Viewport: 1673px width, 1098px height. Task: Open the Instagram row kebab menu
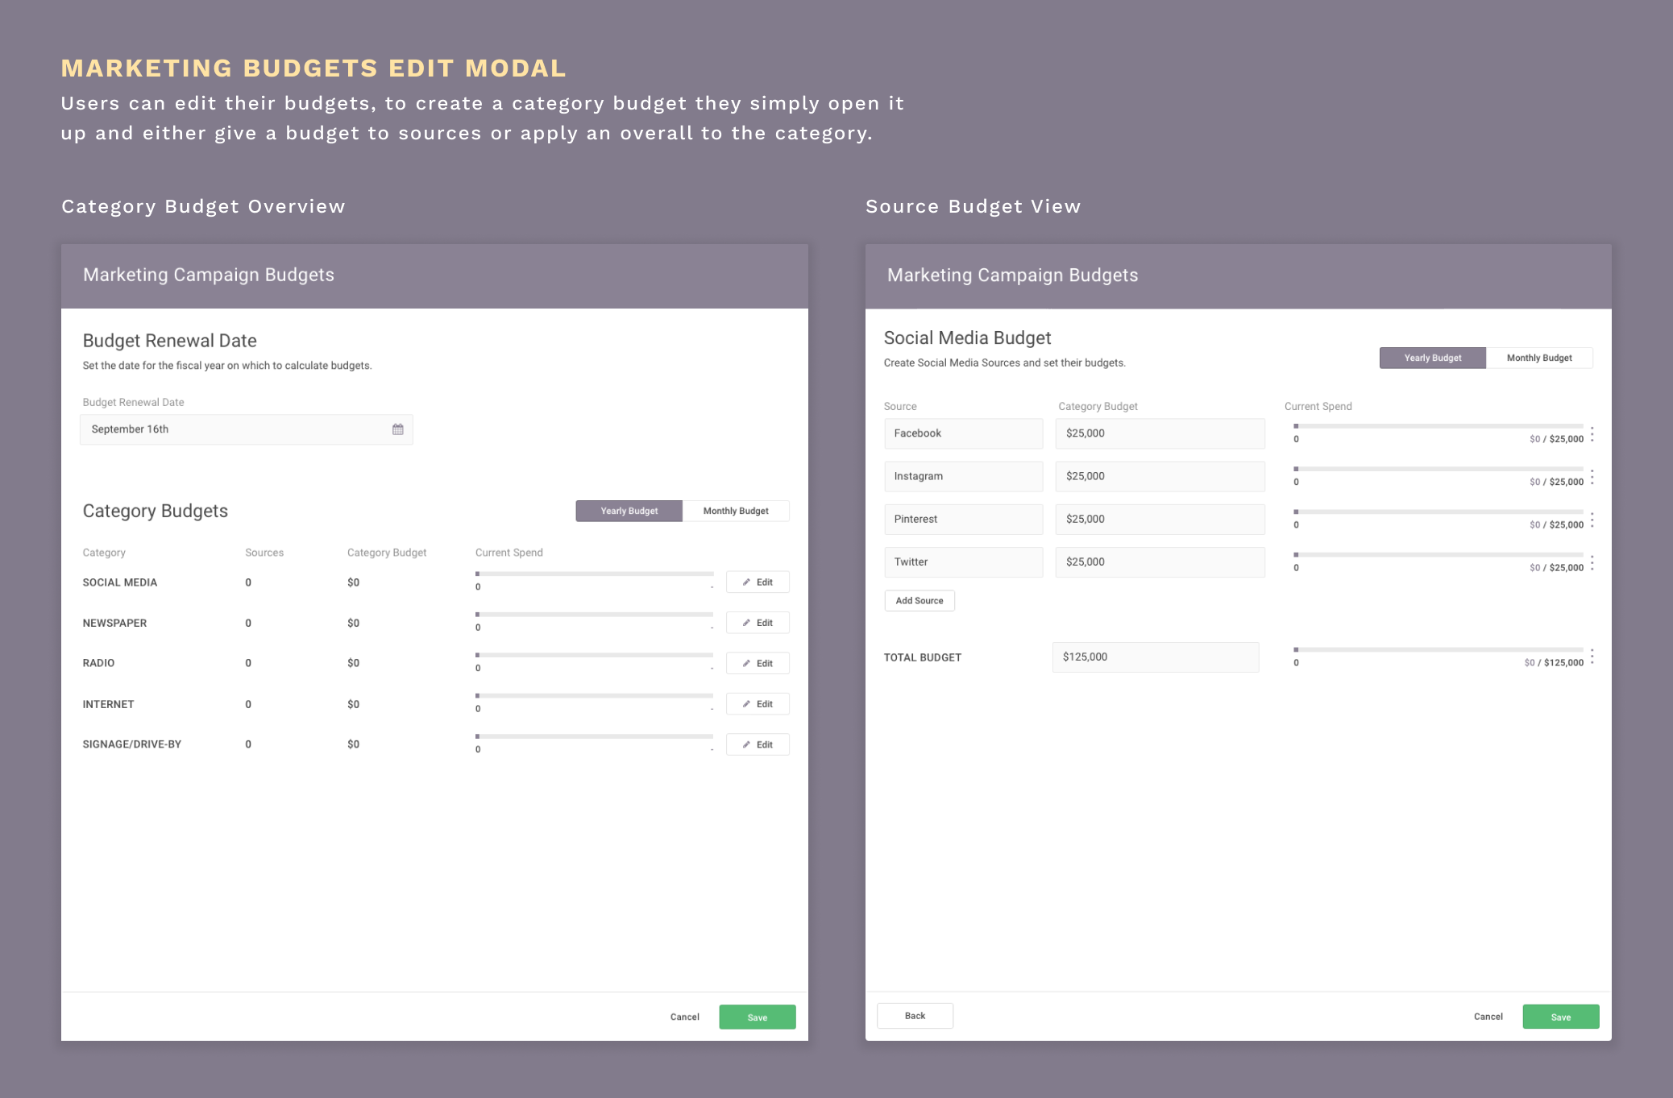1592,477
